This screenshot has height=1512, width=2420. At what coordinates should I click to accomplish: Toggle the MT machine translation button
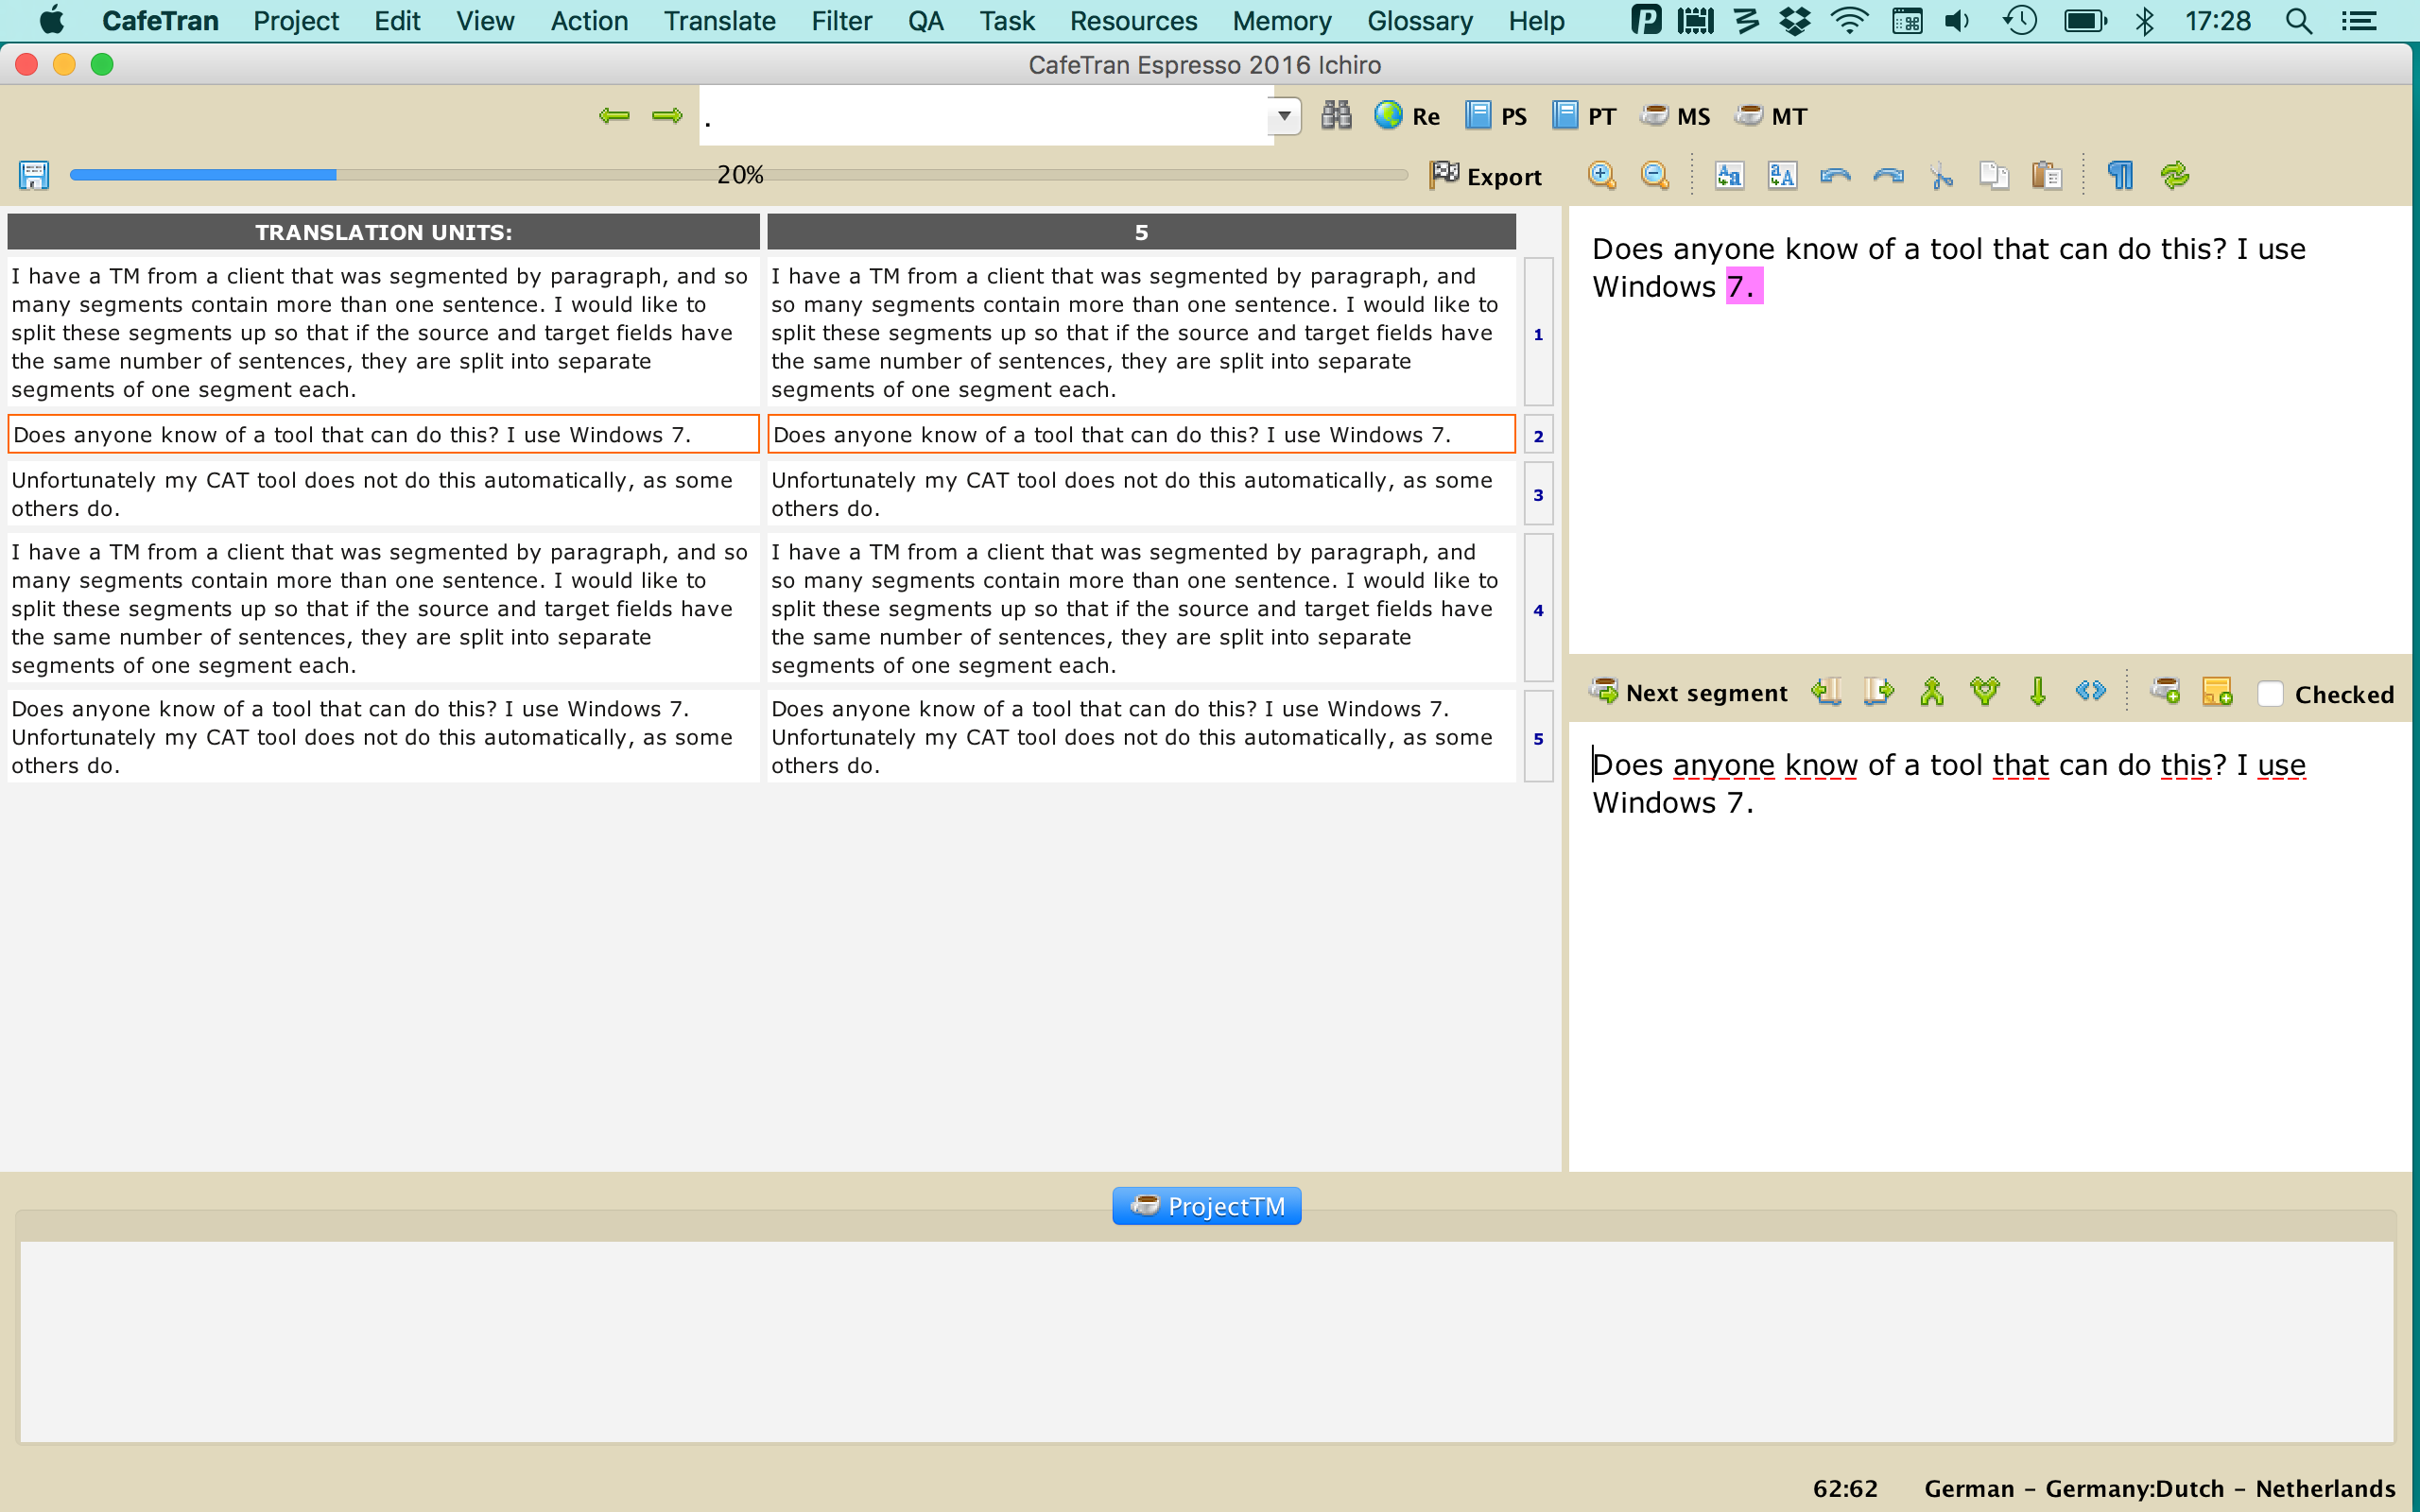1772,116
